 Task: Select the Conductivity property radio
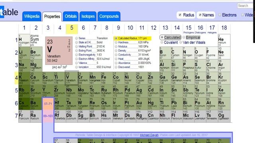click(x=116, y=55)
